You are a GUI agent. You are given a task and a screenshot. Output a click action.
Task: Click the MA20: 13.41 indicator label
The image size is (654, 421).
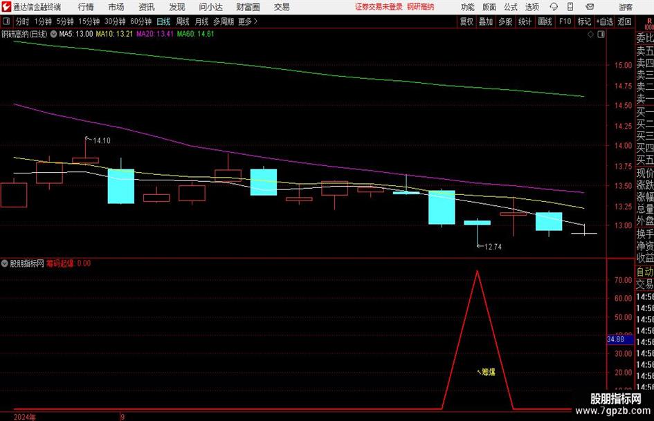point(155,34)
